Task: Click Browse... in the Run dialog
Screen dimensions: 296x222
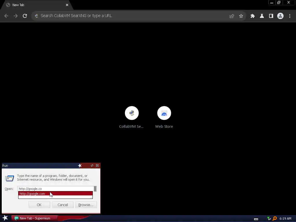Action: pos(86,205)
